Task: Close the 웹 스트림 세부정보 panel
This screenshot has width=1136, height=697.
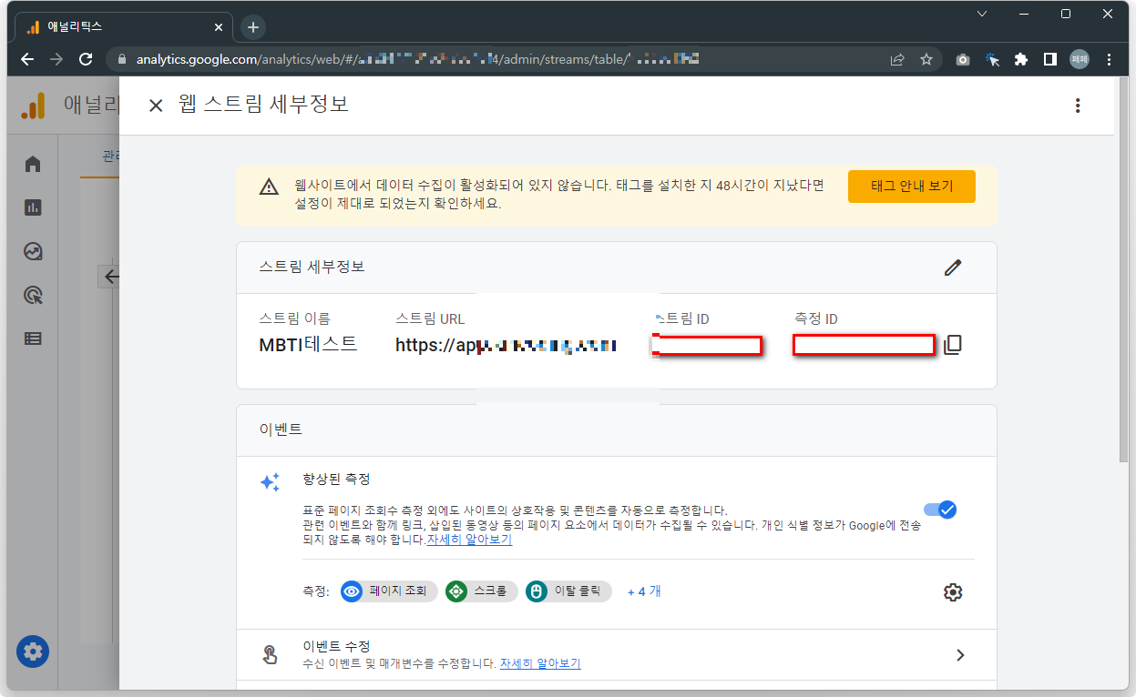Action: [x=155, y=105]
